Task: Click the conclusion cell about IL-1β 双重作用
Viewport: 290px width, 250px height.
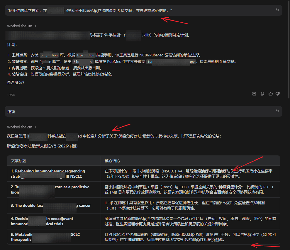Action: pos(190,205)
